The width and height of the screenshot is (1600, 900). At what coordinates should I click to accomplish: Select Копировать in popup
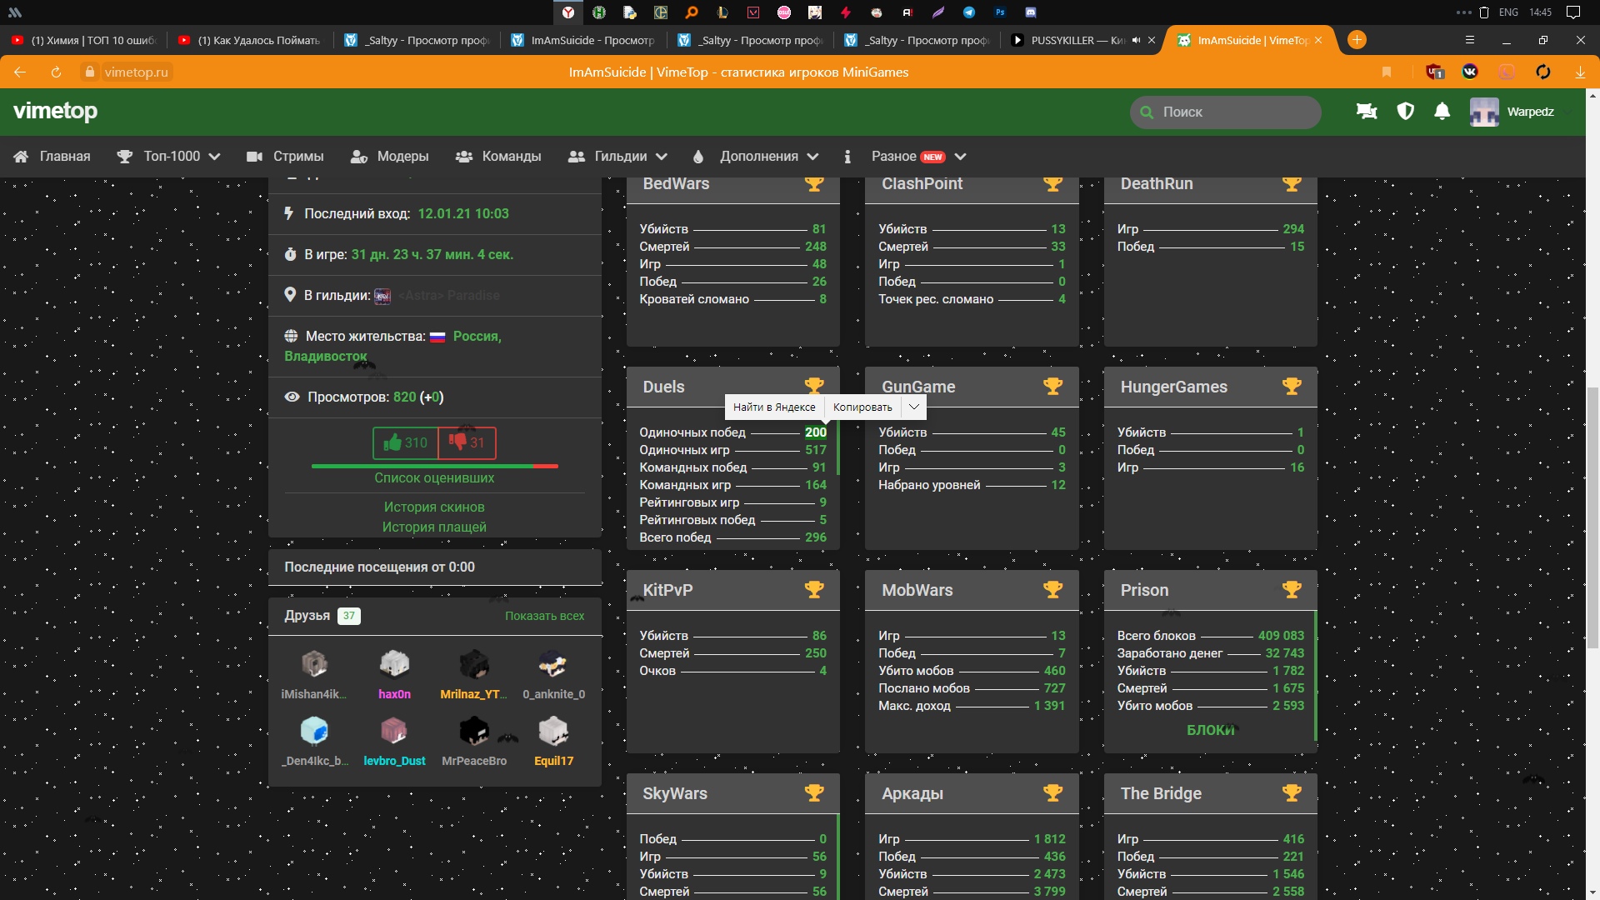click(x=862, y=407)
